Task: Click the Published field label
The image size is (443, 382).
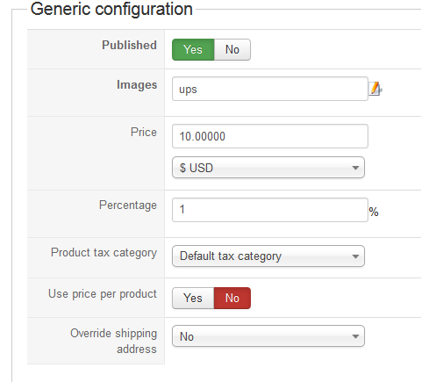Action: click(x=129, y=45)
